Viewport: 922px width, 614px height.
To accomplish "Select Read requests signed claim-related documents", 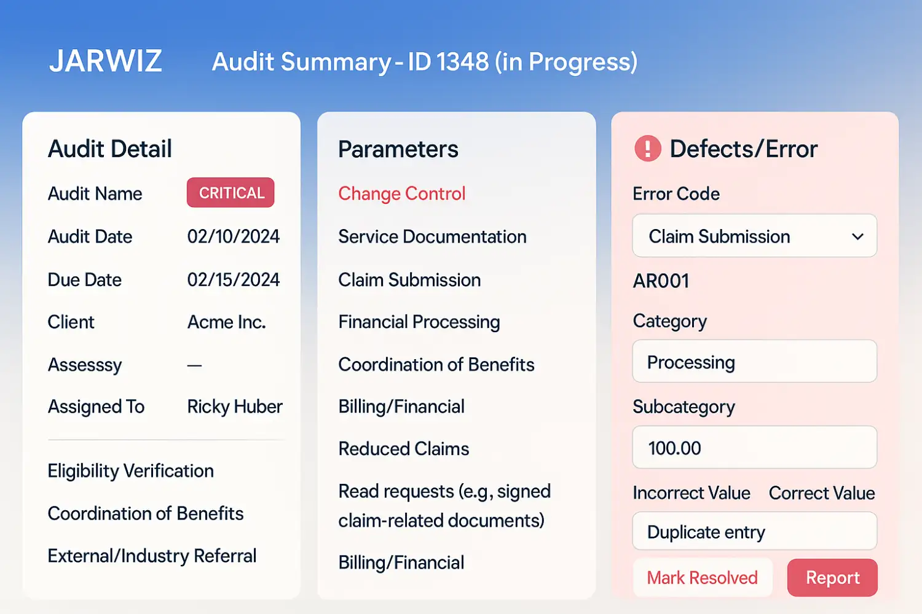I will pos(444,506).
